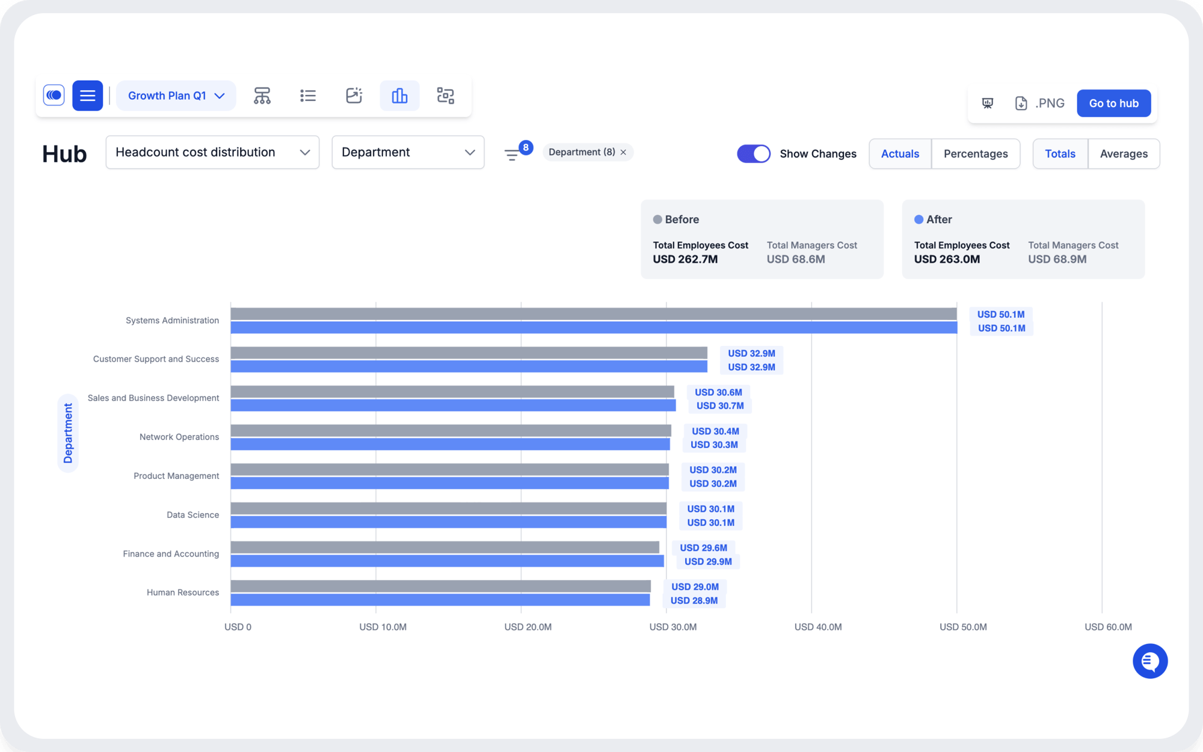Viewport: 1203px width, 752px height.
Task: Click Sales and Business Development label
Action: 153,398
